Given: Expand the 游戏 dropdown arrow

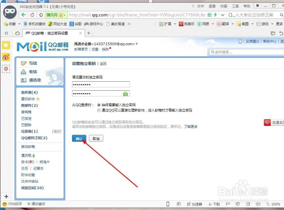Looking at the screenshot, I should tap(272, 24).
